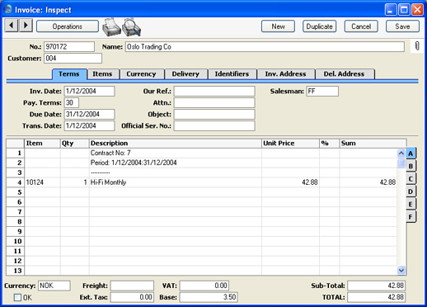Click the Qty cell in row 4
The height and width of the screenshot is (307, 427).
click(75, 182)
